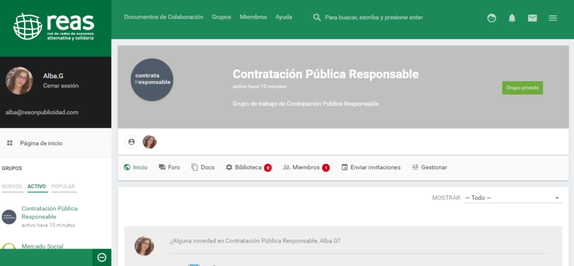Click the Cerrar sesión link
This screenshot has width=574, height=266.
61,86
